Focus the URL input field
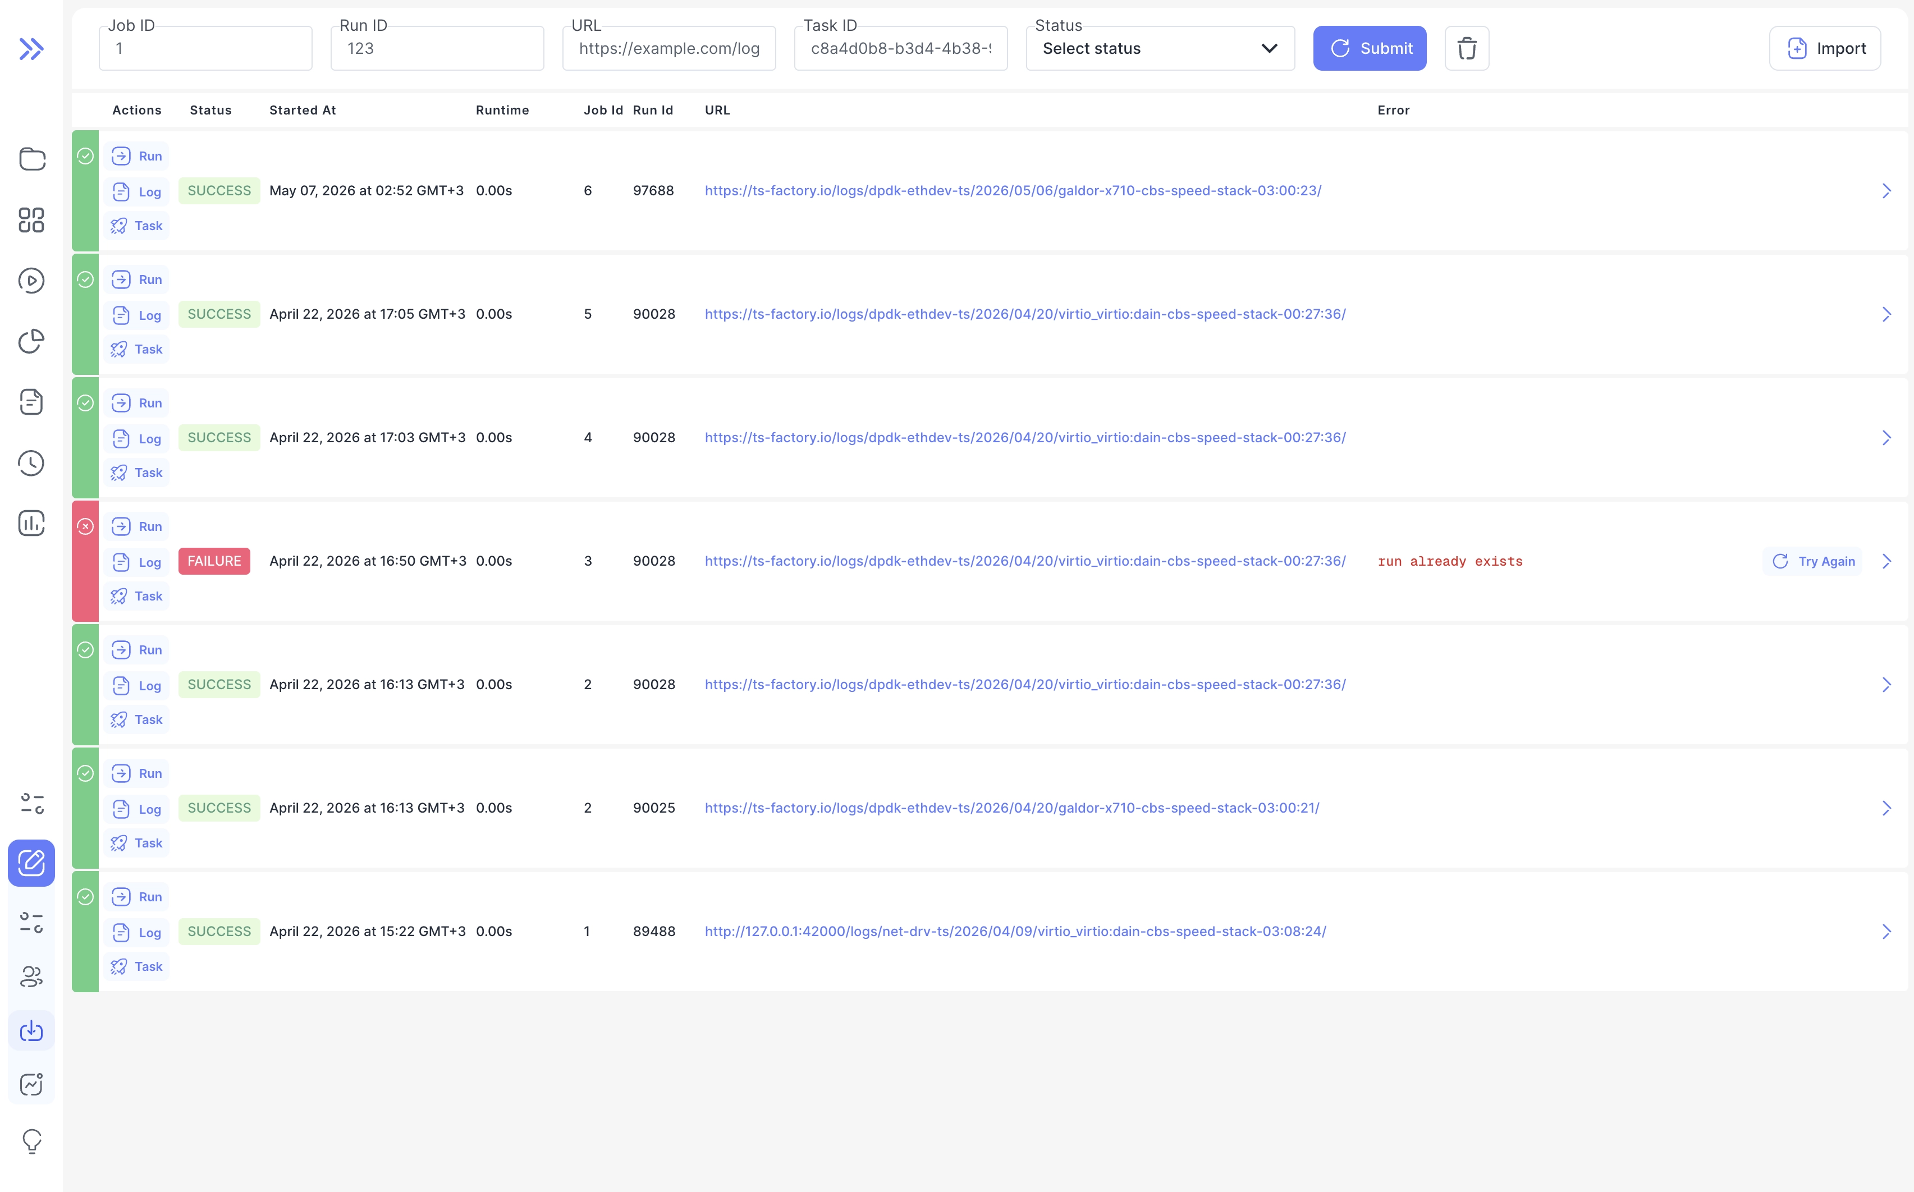Image resolution: width=1914 pixels, height=1192 pixels. click(x=668, y=48)
